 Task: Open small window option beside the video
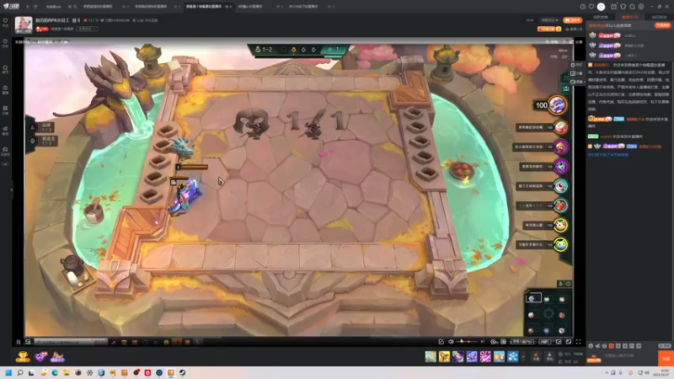[x=576, y=73]
